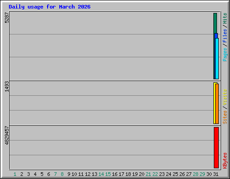Image resolution: width=230 pixels, height=179 pixels.
Task: Click day 5 on the x-axis
Action: pyautogui.click(x=42, y=174)
